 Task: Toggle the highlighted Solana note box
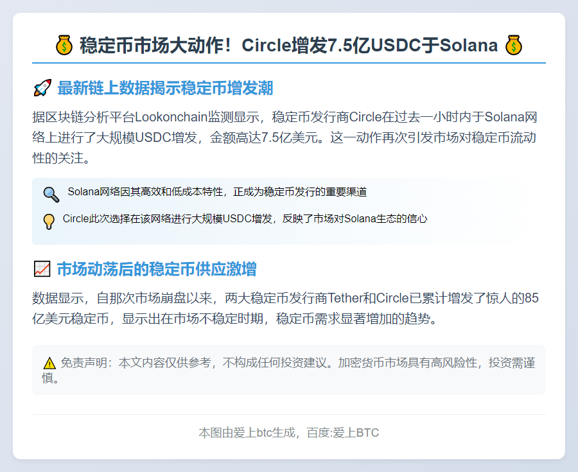[289, 191]
